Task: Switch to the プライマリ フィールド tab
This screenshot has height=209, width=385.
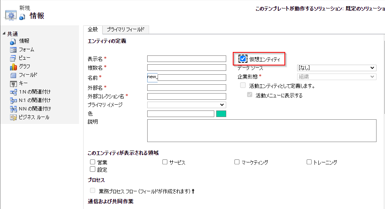Action: pyautogui.click(x=126, y=29)
